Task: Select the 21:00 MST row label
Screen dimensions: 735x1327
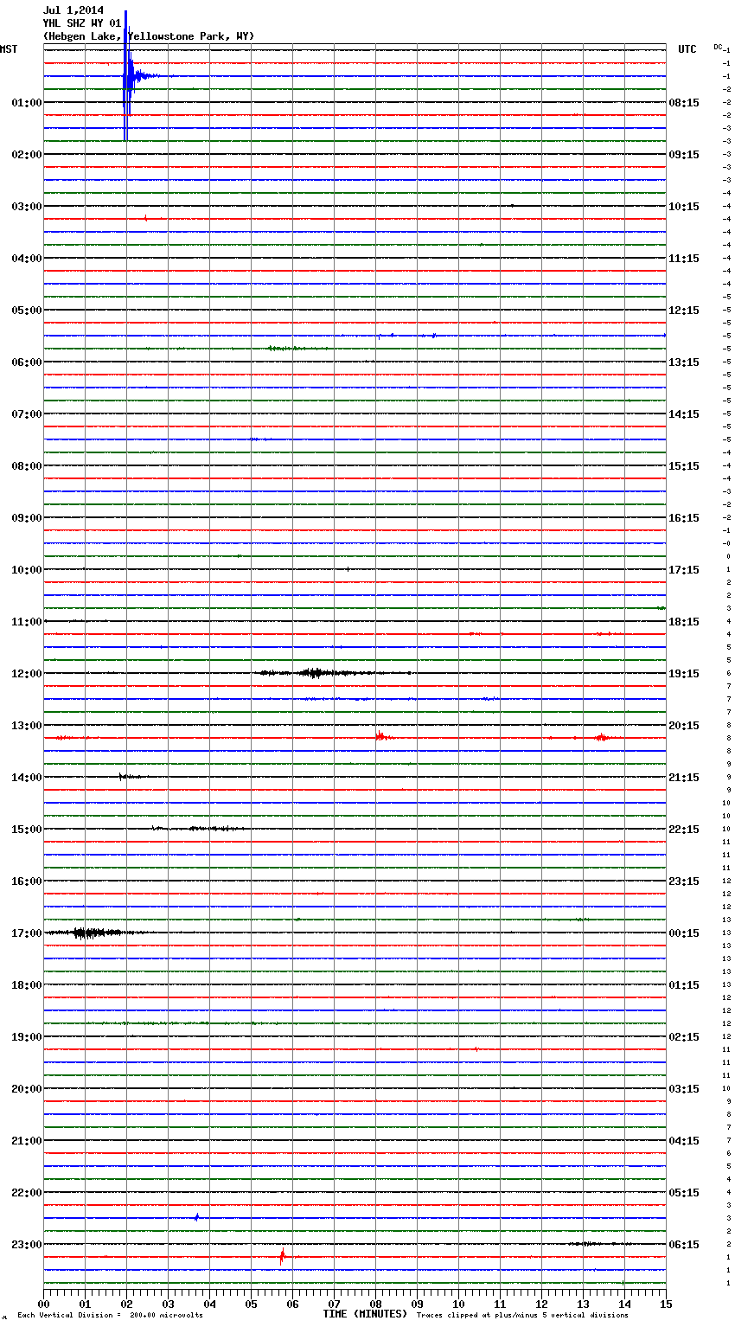Action: tap(26, 1141)
